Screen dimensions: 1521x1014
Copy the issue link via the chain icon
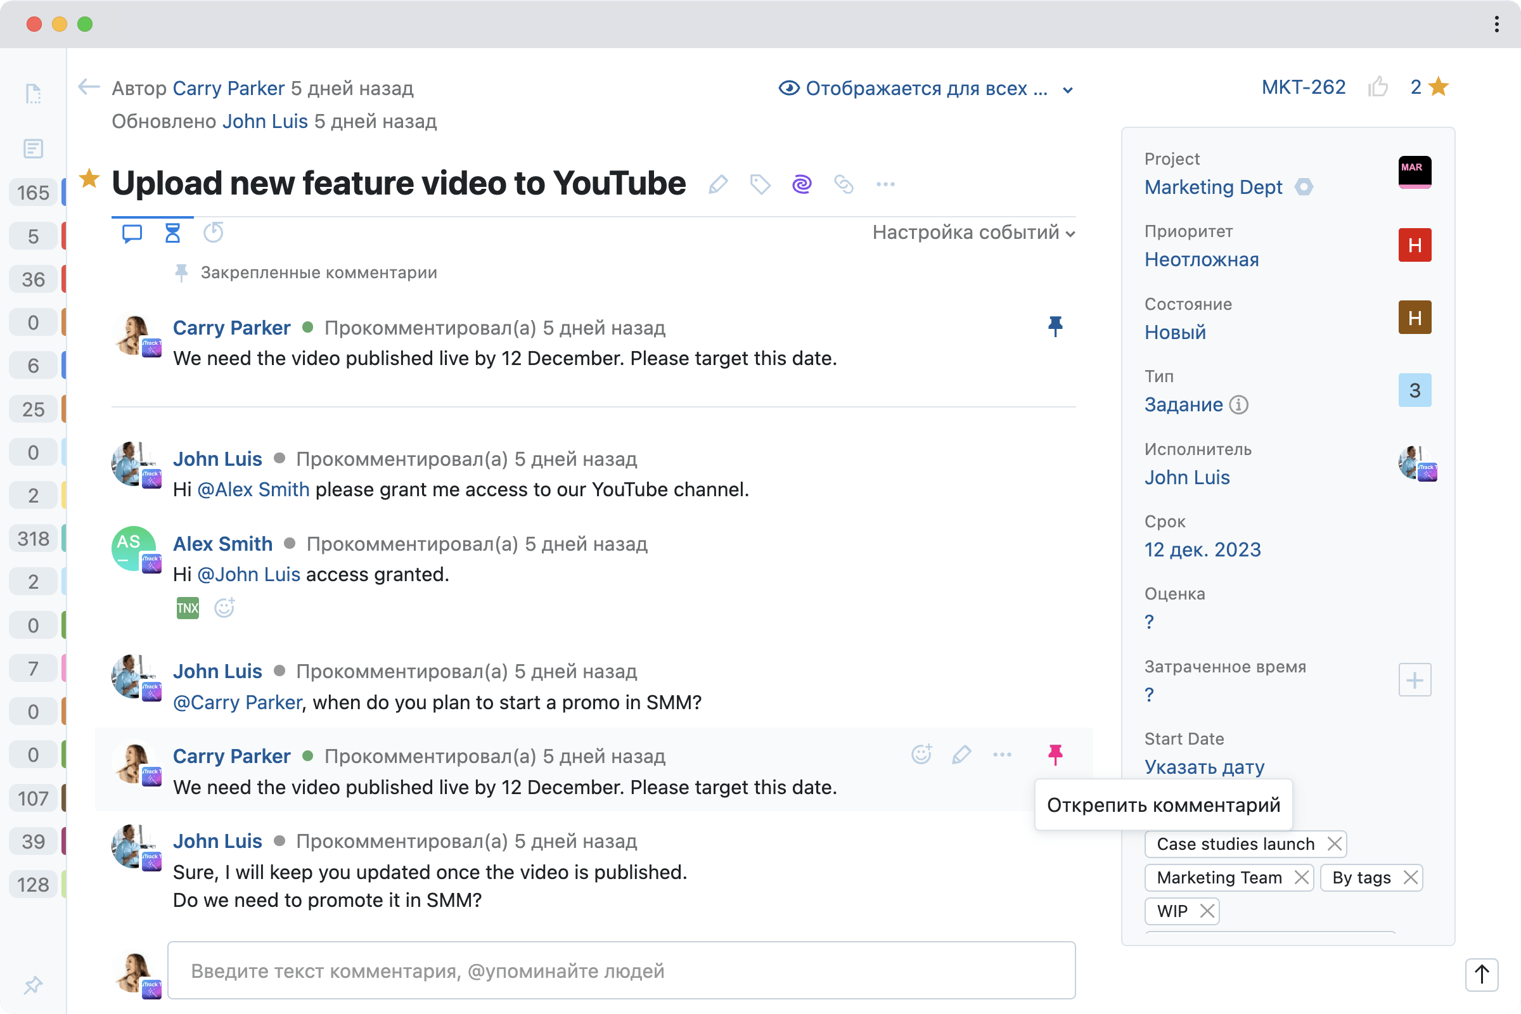click(x=844, y=184)
